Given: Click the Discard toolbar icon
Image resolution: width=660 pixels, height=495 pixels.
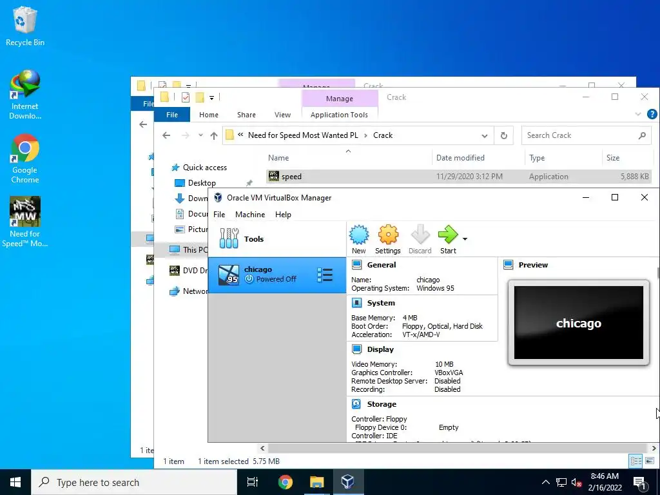Looking at the screenshot, I should [420, 240].
